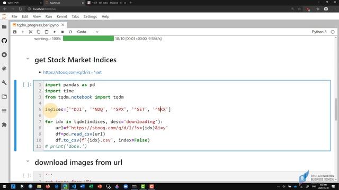Click the blue cell collapser bar
The height and width of the screenshot is (190, 339).
(x=15, y=116)
